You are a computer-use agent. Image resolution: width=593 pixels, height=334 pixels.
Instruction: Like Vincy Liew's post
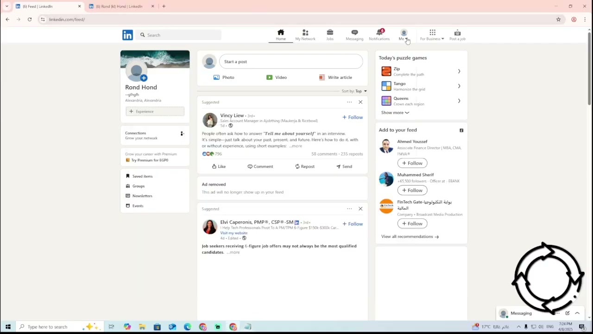click(219, 167)
